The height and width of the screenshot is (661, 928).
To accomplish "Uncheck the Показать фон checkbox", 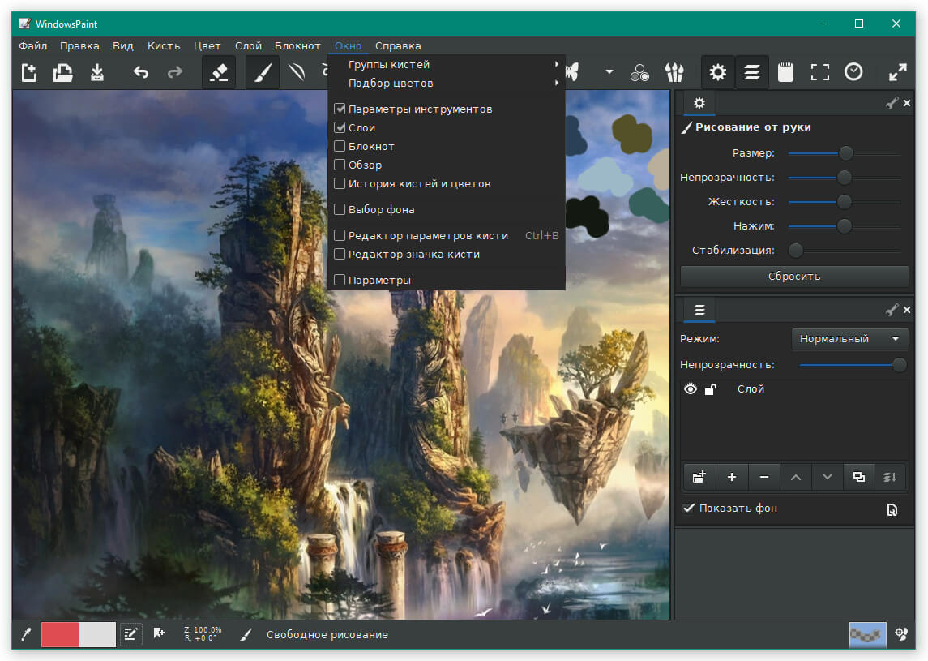I will click(689, 508).
